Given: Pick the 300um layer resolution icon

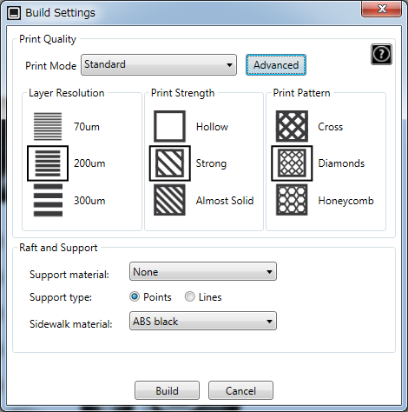Looking at the screenshot, I should (x=48, y=200).
